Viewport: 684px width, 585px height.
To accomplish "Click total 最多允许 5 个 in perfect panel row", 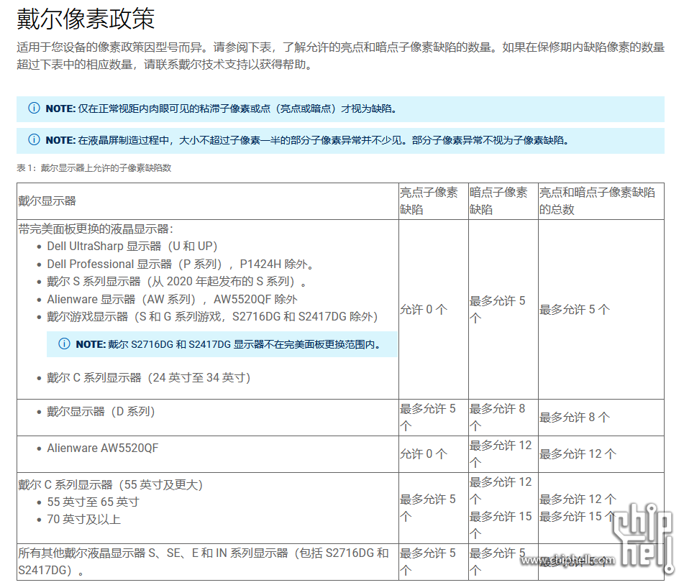I will [x=575, y=310].
